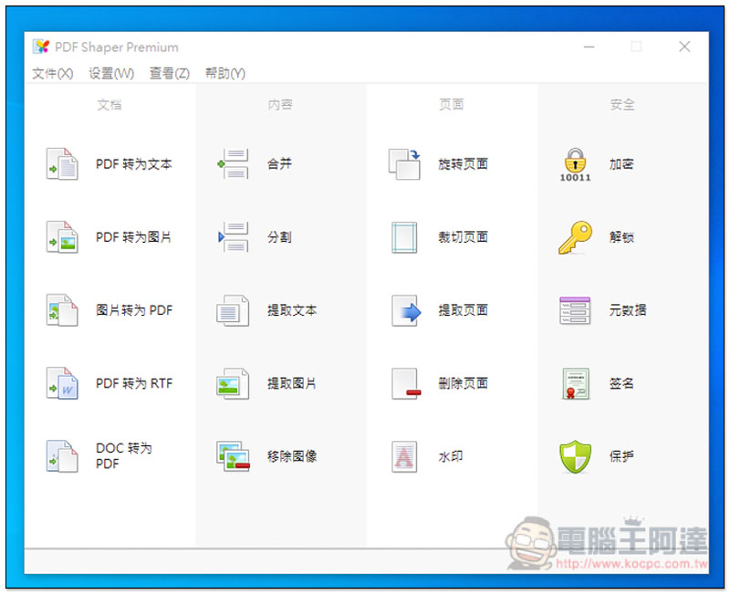Click the Extract pages (提取页面) arrow icon
The height and width of the screenshot is (595, 730).
(406, 310)
